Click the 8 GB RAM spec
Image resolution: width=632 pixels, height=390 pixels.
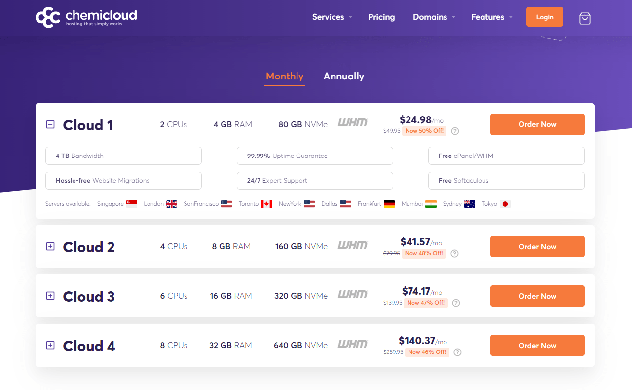point(231,247)
